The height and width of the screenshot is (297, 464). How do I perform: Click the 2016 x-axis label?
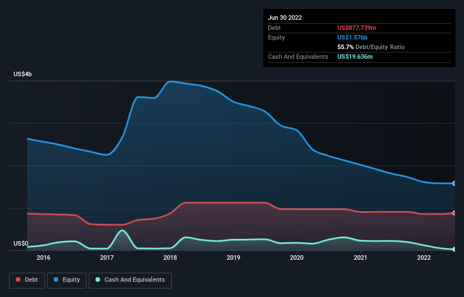(x=44, y=257)
